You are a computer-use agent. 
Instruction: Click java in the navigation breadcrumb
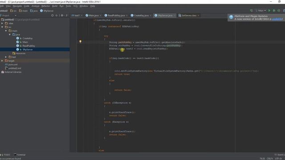(34, 11)
